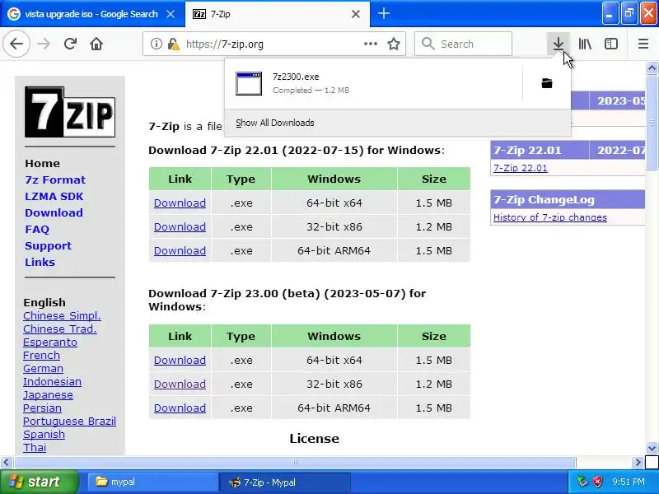Screen dimensions: 659x494
Task: Open the 7-Zip 22.01 news link
Action: pyautogui.click(x=521, y=168)
